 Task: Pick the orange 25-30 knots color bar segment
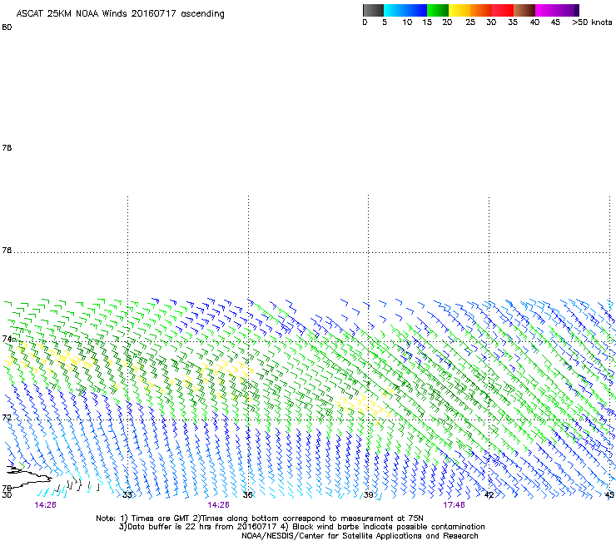(x=481, y=10)
